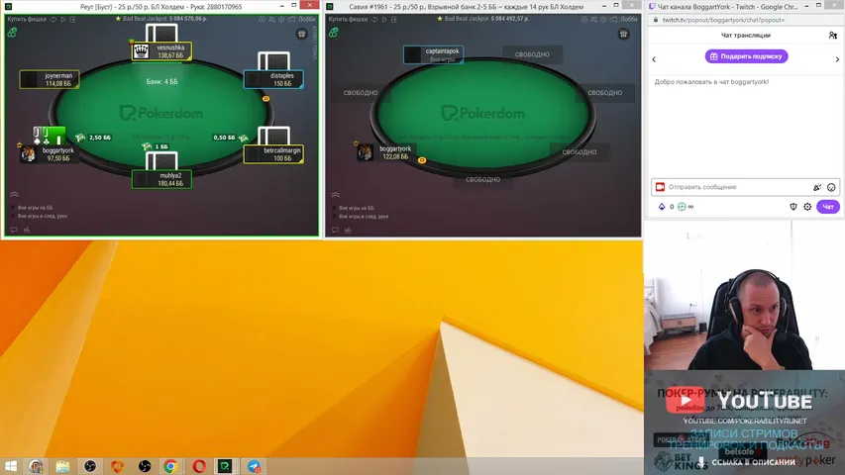Open the settings gear in the Реут table toolbar

pyautogui.click(x=281, y=19)
